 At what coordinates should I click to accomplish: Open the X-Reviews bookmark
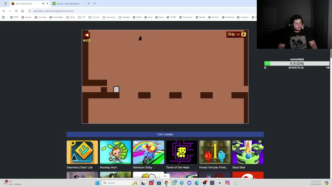tap(185, 17)
